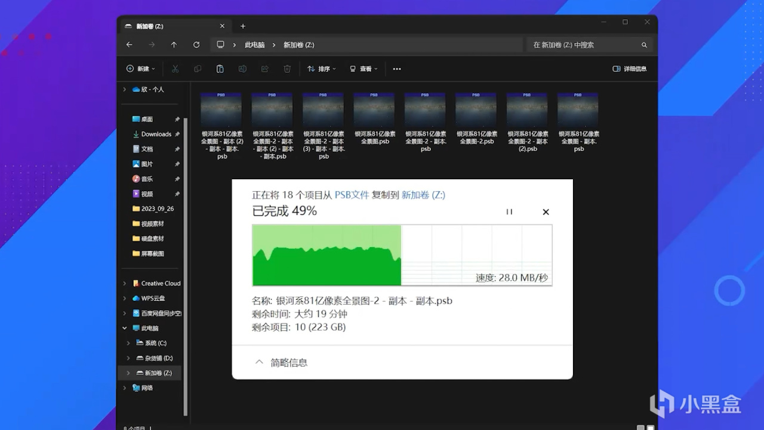
Task: Open a new tab with the plus icon
Action: click(x=243, y=26)
